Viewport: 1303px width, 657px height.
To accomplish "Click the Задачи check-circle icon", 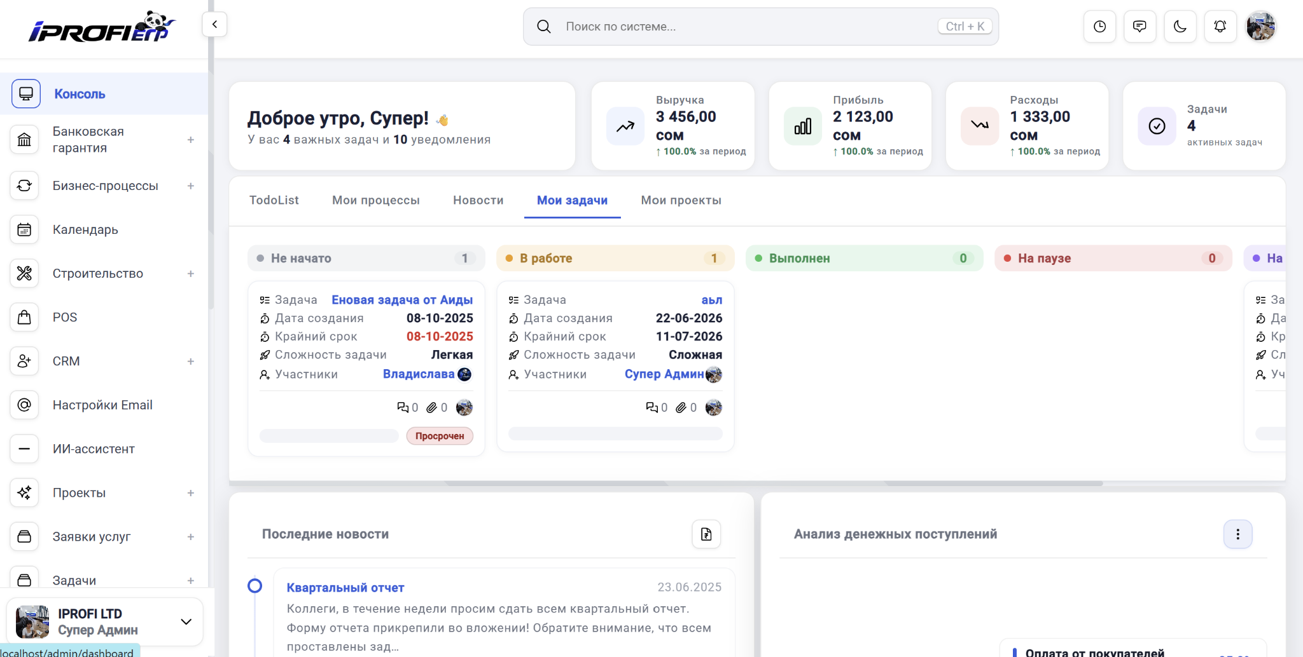I will click(x=1157, y=126).
